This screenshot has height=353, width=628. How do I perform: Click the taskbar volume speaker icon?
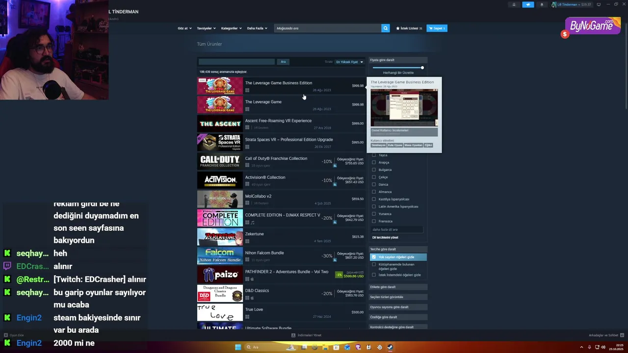pos(603,347)
